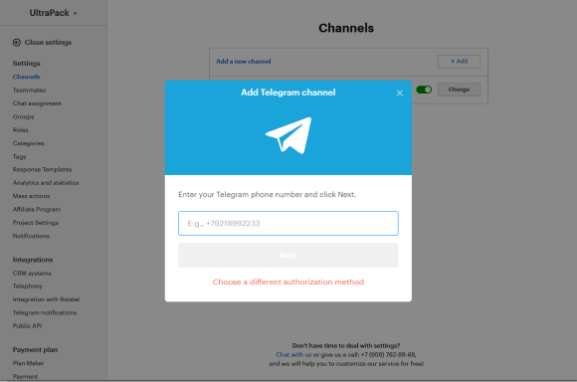The width and height of the screenshot is (577, 382).
Task: Click the Channels page heading
Action: click(x=346, y=28)
